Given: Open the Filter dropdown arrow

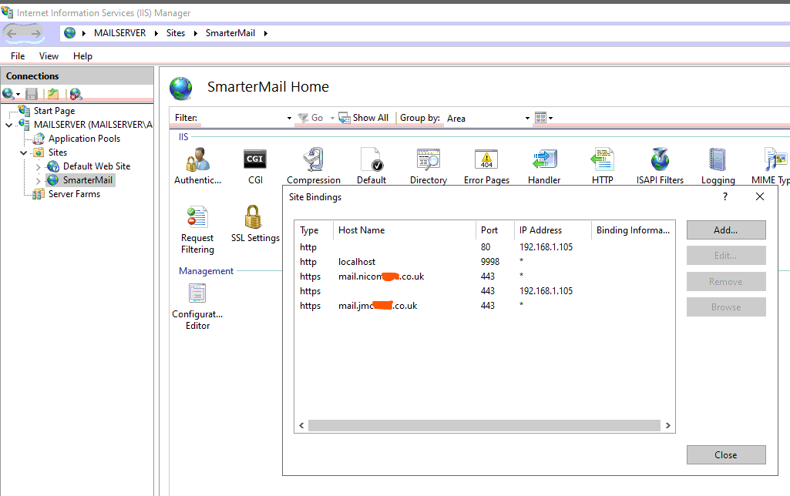Looking at the screenshot, I should pos(289,119).
